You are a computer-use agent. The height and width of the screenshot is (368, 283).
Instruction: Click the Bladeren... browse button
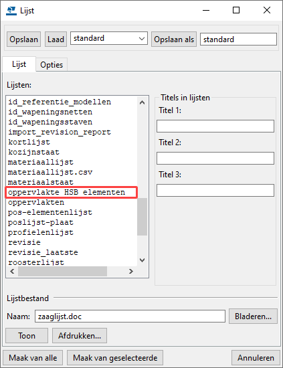(x=253, y=316)
